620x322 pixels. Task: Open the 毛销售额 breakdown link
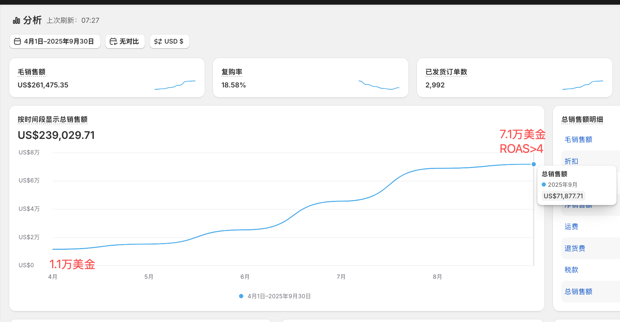(x=578, y=139)
